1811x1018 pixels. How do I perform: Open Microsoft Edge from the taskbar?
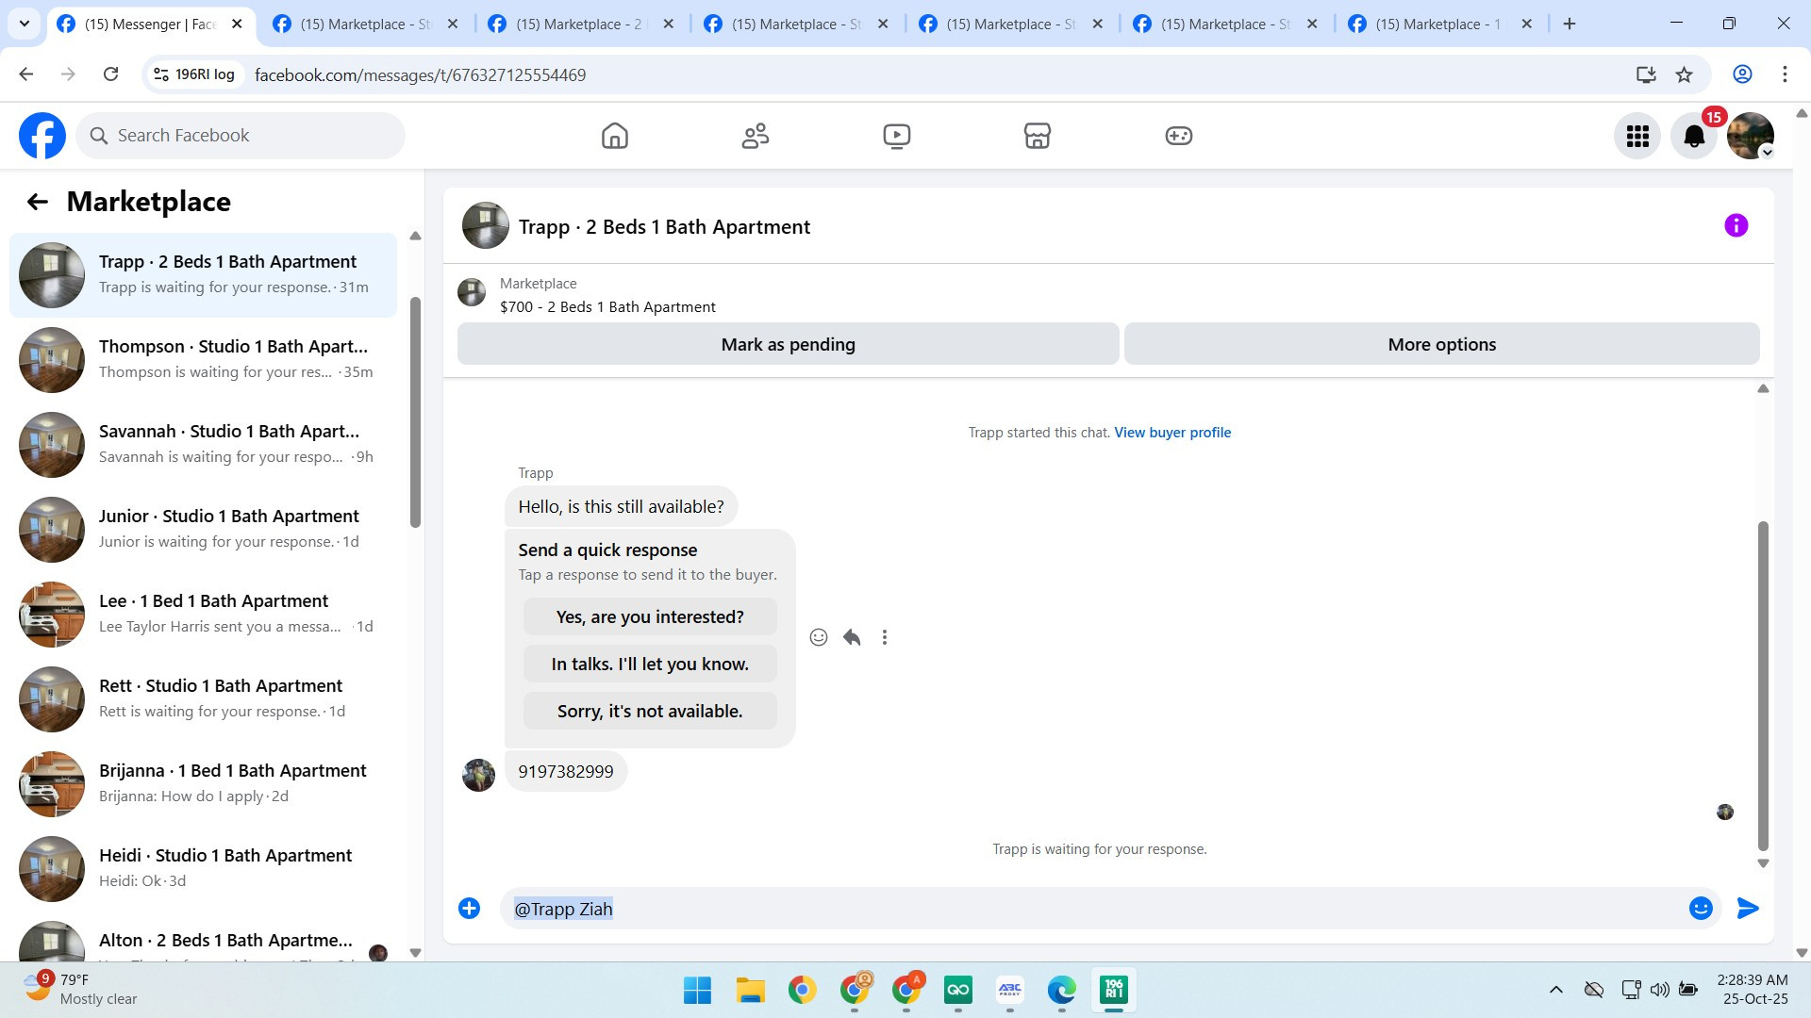coord(1061,990)
